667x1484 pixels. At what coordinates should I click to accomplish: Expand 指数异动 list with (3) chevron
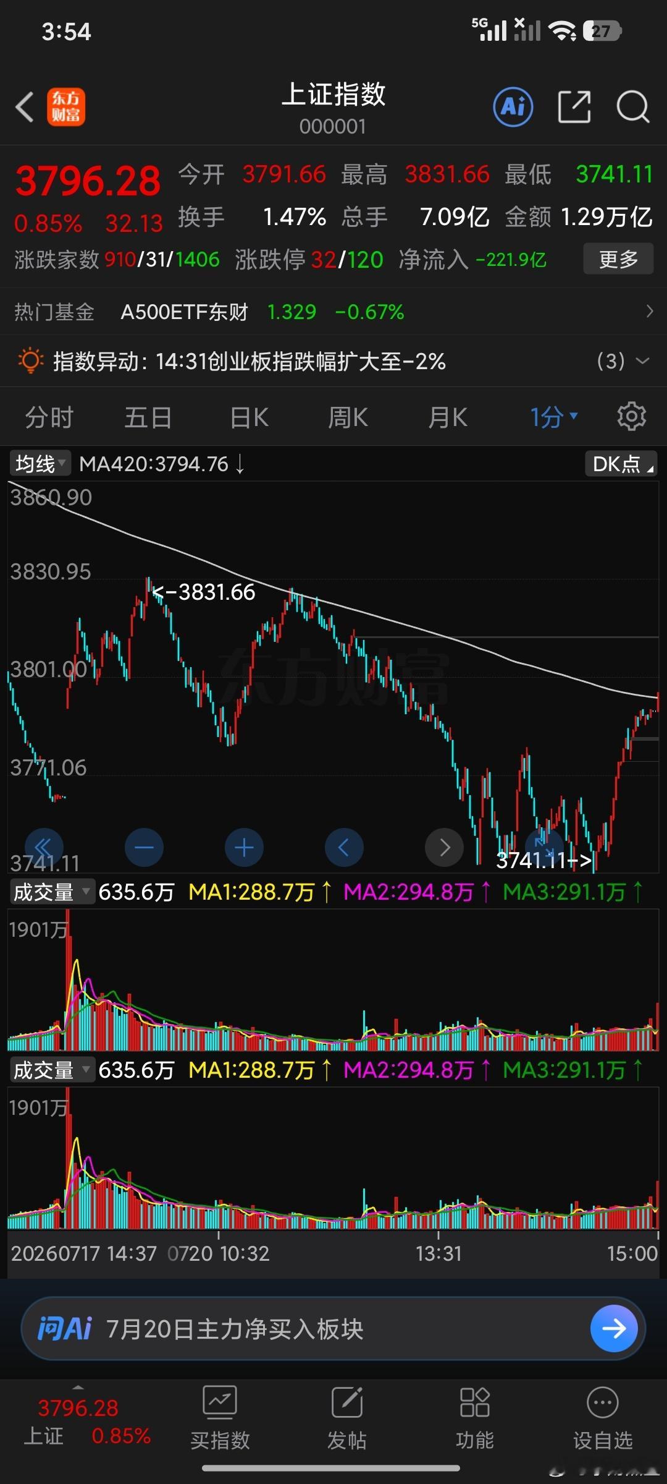pyautogui.click(x=623, y=360)
